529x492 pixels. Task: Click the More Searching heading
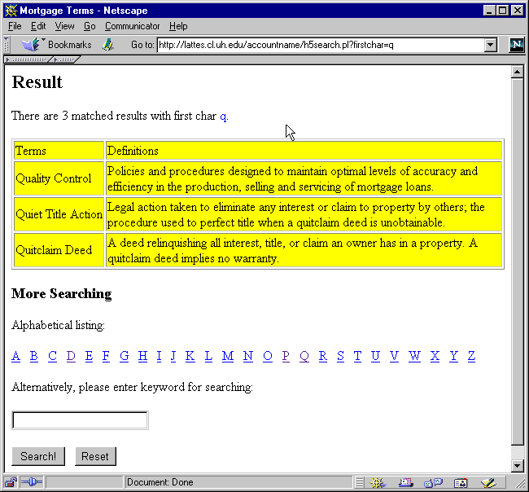[x=61, y=294]
